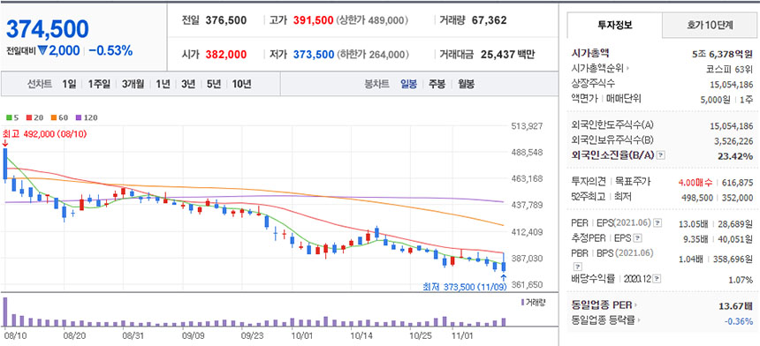Click the 1.07% dividend yield value
The image size is (760, 346).
[x=741, y=280]
